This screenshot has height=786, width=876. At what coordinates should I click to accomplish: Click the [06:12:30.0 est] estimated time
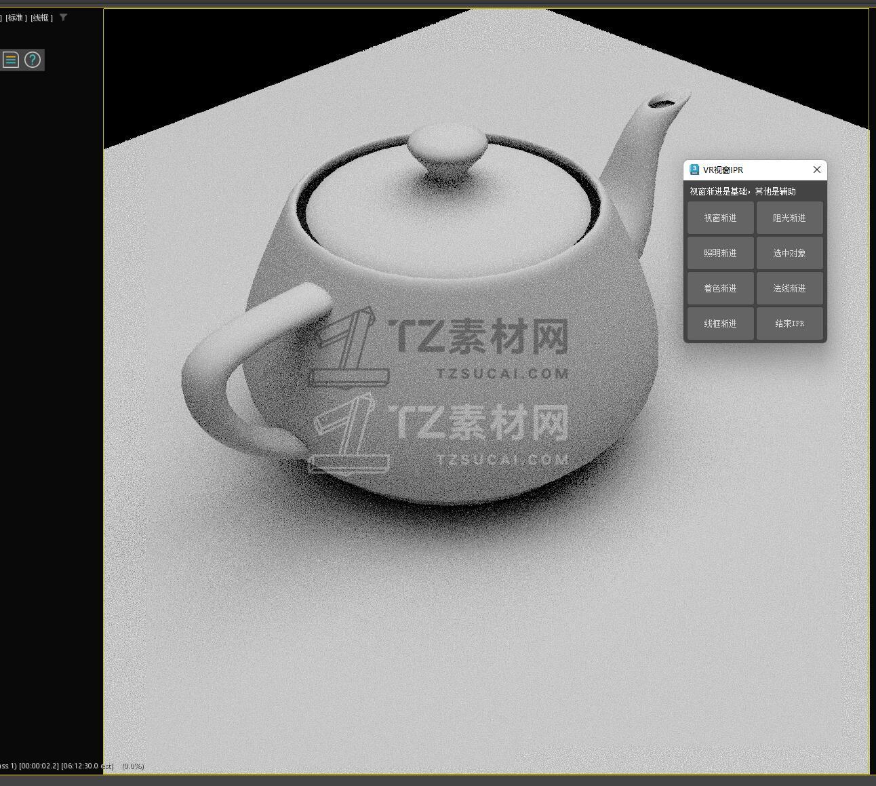click(87, 766)
